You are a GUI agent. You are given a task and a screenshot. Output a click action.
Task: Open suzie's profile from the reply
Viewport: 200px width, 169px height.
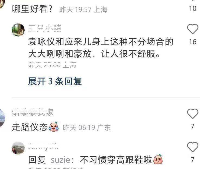pos(60,160)
